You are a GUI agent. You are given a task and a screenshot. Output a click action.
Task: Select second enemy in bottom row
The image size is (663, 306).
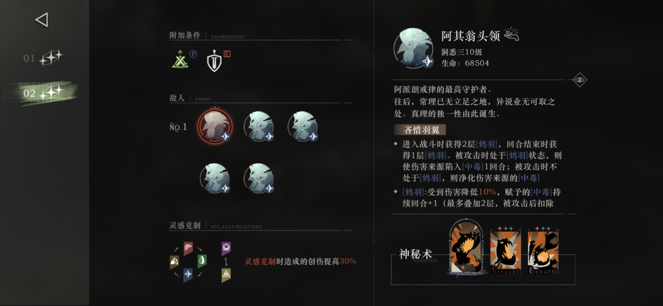point(259,178)
